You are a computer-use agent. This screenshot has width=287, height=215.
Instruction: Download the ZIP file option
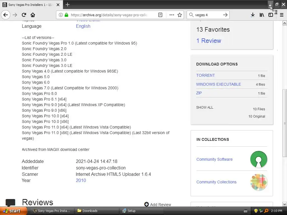[x=199, y=93]
